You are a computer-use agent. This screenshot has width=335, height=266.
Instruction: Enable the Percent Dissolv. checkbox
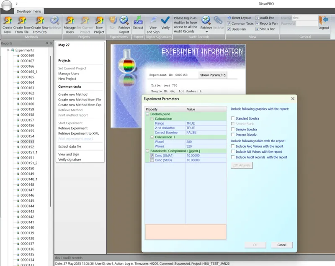point(233,135)
